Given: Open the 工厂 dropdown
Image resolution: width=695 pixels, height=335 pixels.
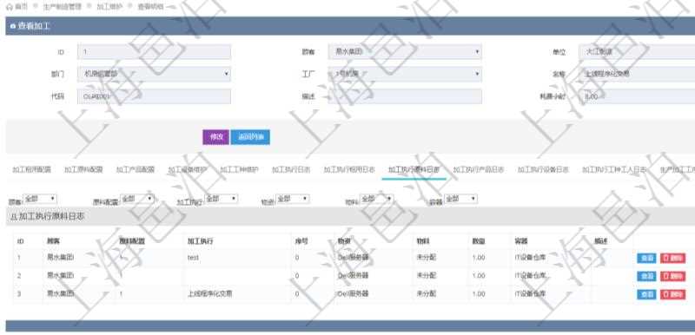Looking at the screenshot, I should [405, 74].
